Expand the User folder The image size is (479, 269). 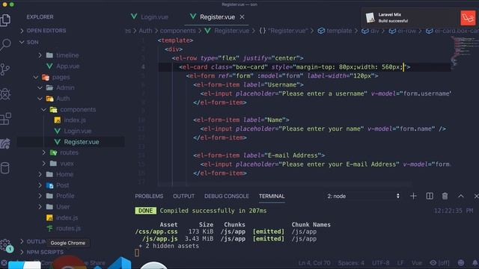pos(63,207)
